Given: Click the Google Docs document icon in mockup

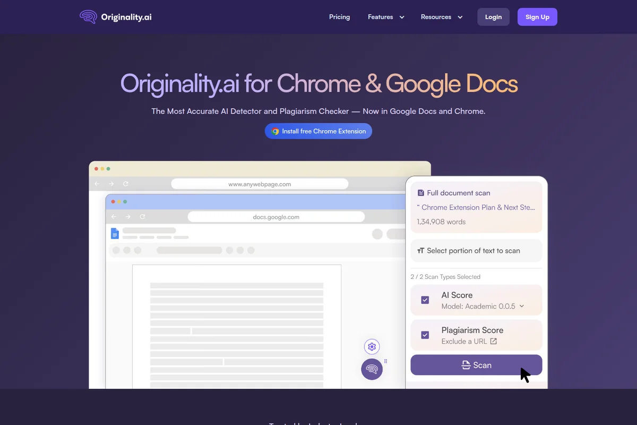Looking at the screenshot, I should [115, 233].
